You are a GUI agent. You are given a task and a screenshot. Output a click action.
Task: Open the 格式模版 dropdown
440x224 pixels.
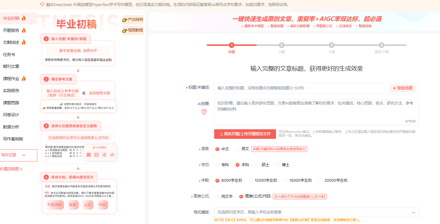click(x=316, y=212)
